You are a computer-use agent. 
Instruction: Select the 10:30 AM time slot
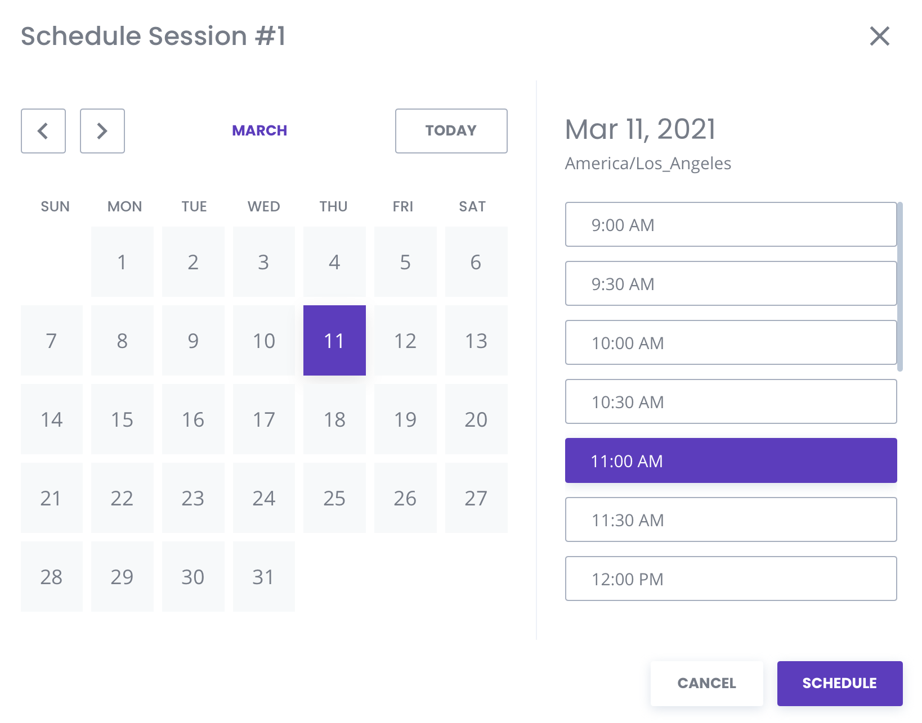731,402
